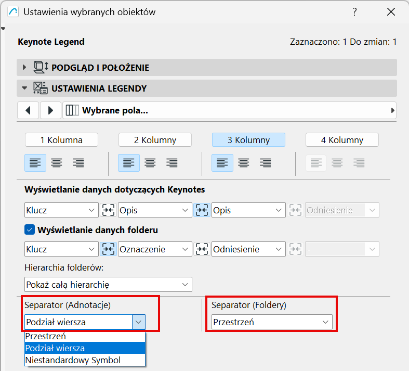The height and width of the screenshot is (371, 409).
Task: Open the Separator (Foldery) dropdown
Action: pyautogui.click(x=272, y=322)
